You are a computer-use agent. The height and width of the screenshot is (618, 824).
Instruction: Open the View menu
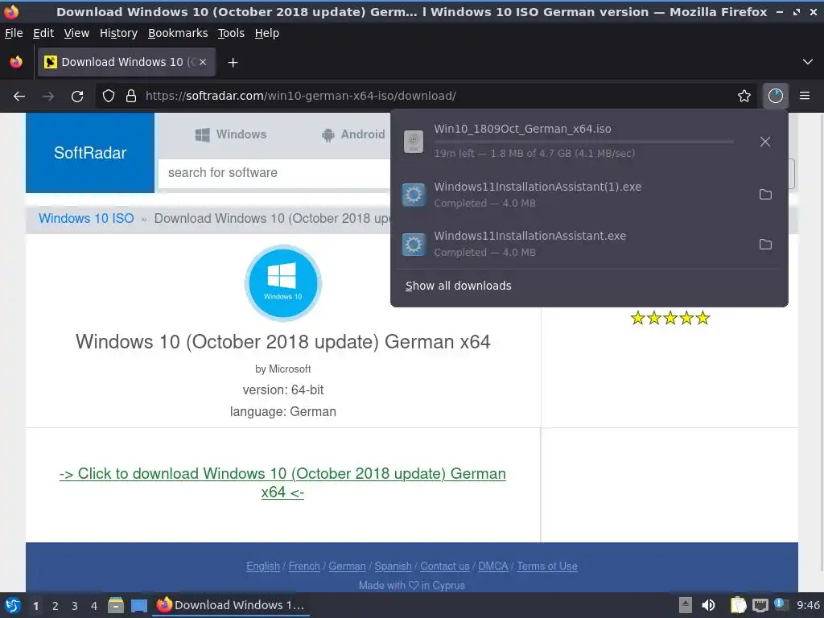76,33
